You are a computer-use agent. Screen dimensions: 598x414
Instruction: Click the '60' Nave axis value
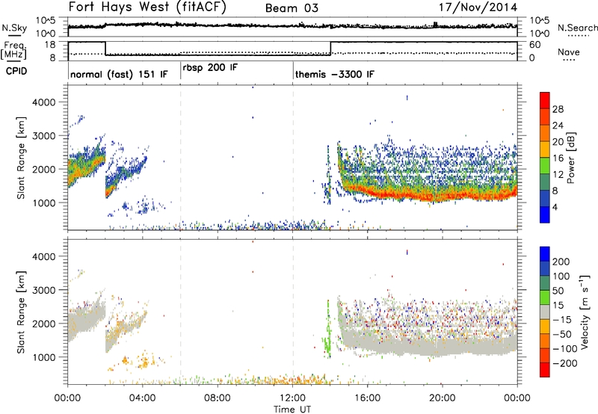535,45
